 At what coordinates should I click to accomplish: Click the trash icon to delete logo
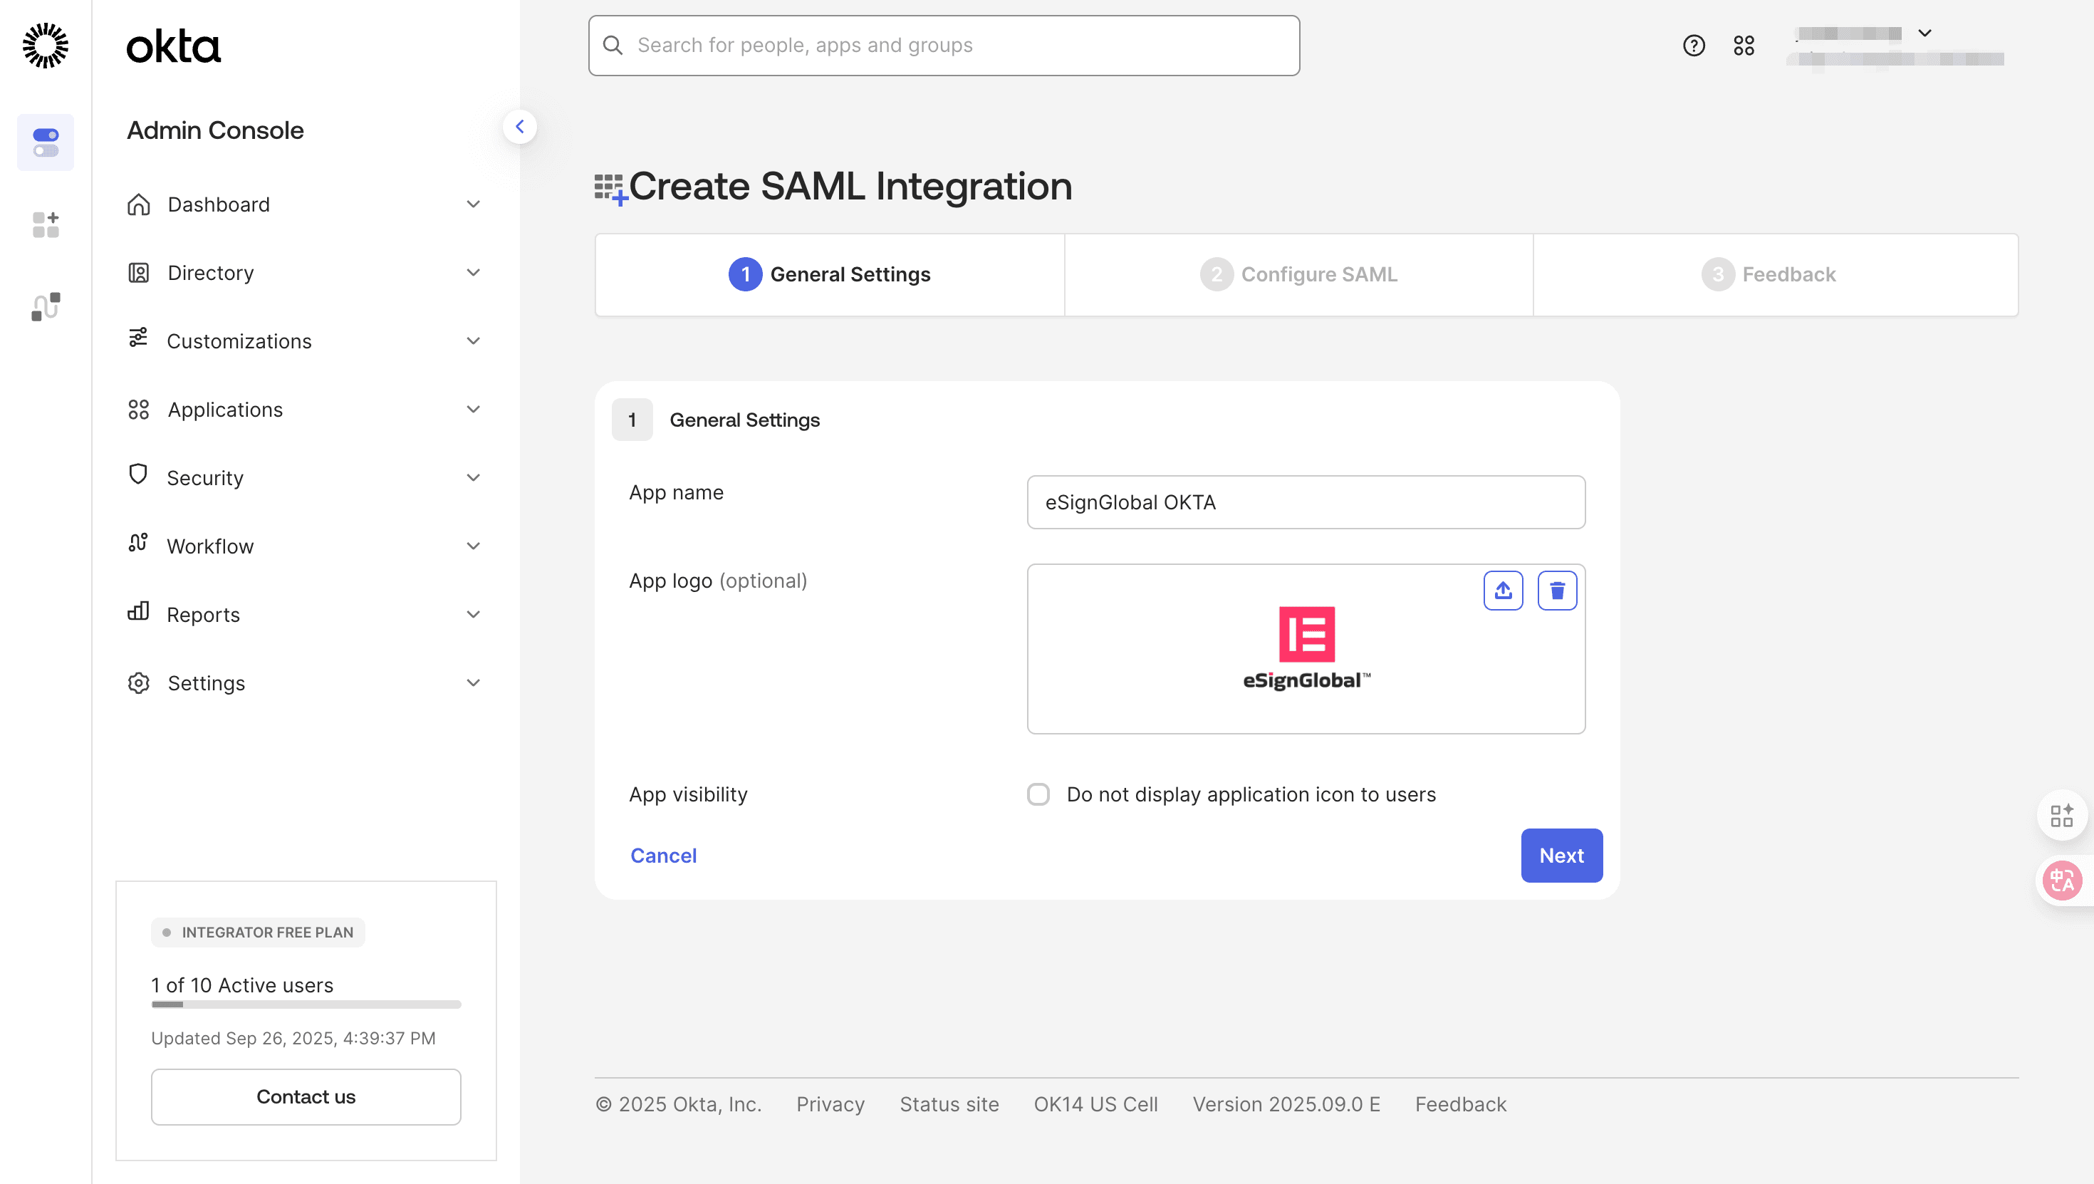coord(1557,591)
